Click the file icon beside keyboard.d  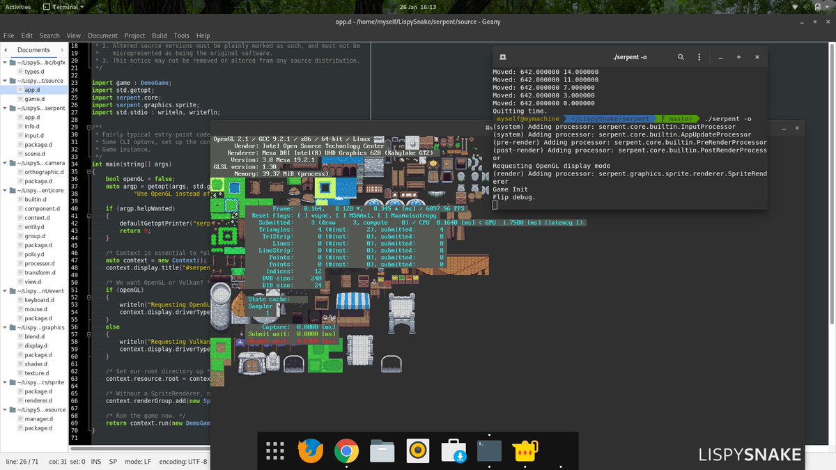19,300
